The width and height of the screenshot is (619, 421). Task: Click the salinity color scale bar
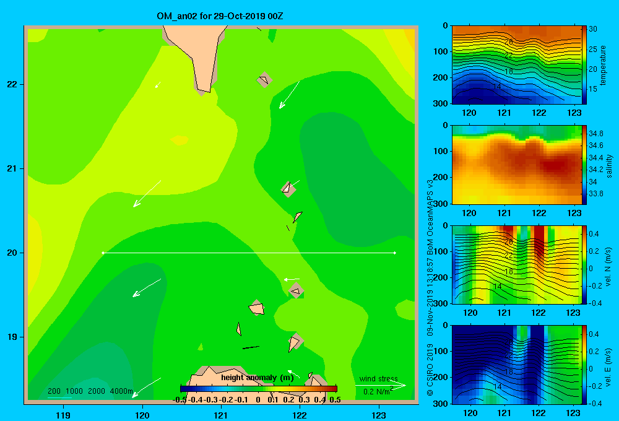coord(584,165)
